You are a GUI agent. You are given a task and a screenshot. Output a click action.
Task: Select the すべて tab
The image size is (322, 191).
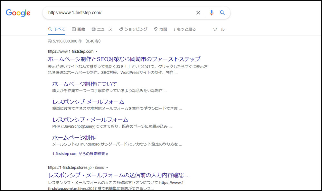[x=56, y=29]
